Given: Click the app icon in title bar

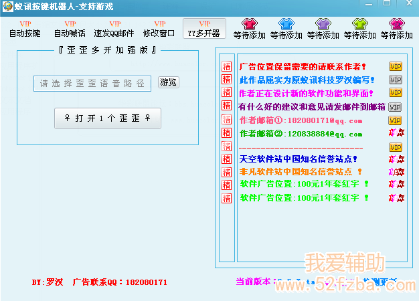Looking at the screenshot, I should [x=8, y=7].
